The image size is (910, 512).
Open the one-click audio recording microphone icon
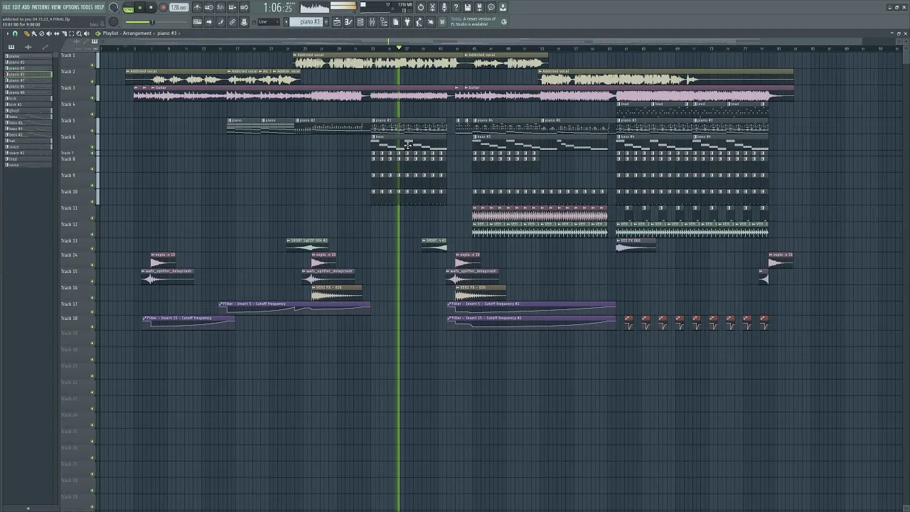444,8
